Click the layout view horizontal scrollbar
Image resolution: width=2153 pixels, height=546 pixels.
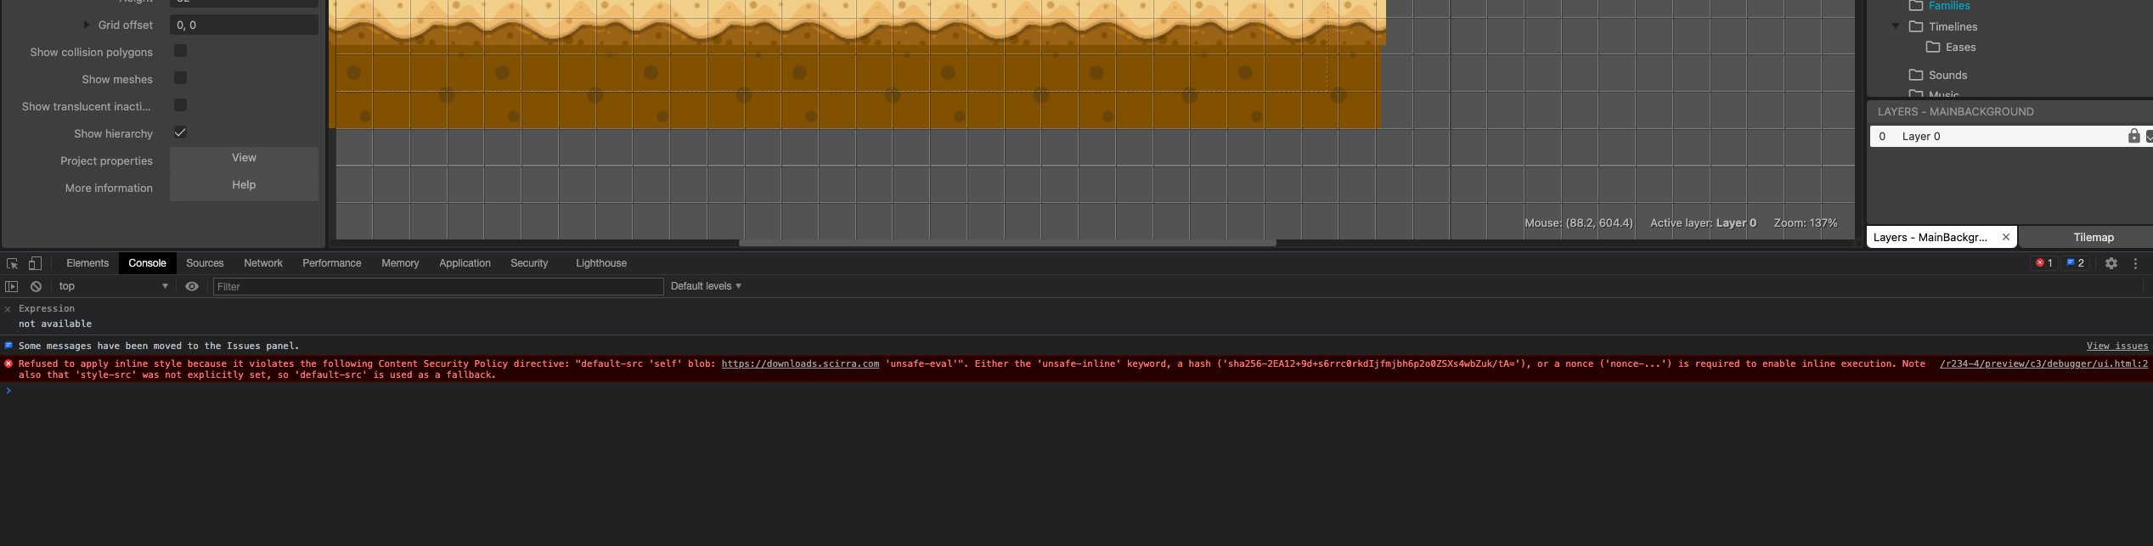(x=1007, y=243)
